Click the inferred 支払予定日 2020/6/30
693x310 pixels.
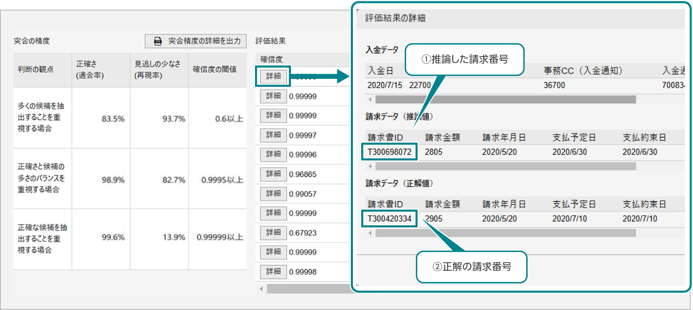[x=569, y=152]
